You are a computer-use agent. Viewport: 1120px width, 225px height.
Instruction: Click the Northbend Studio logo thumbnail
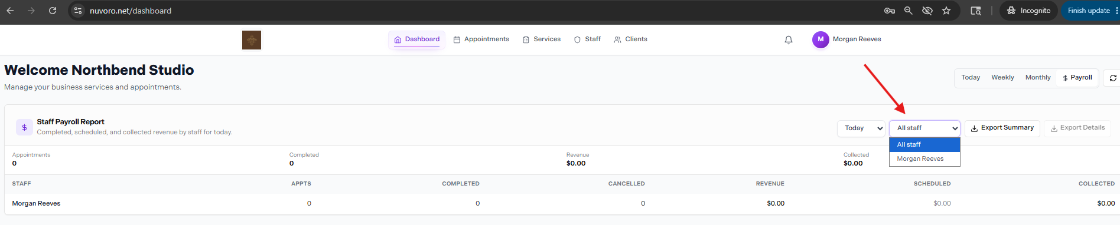pyautogui.click(x=252, y=40)
